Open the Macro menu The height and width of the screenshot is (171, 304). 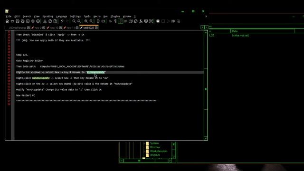pos(97,16)
